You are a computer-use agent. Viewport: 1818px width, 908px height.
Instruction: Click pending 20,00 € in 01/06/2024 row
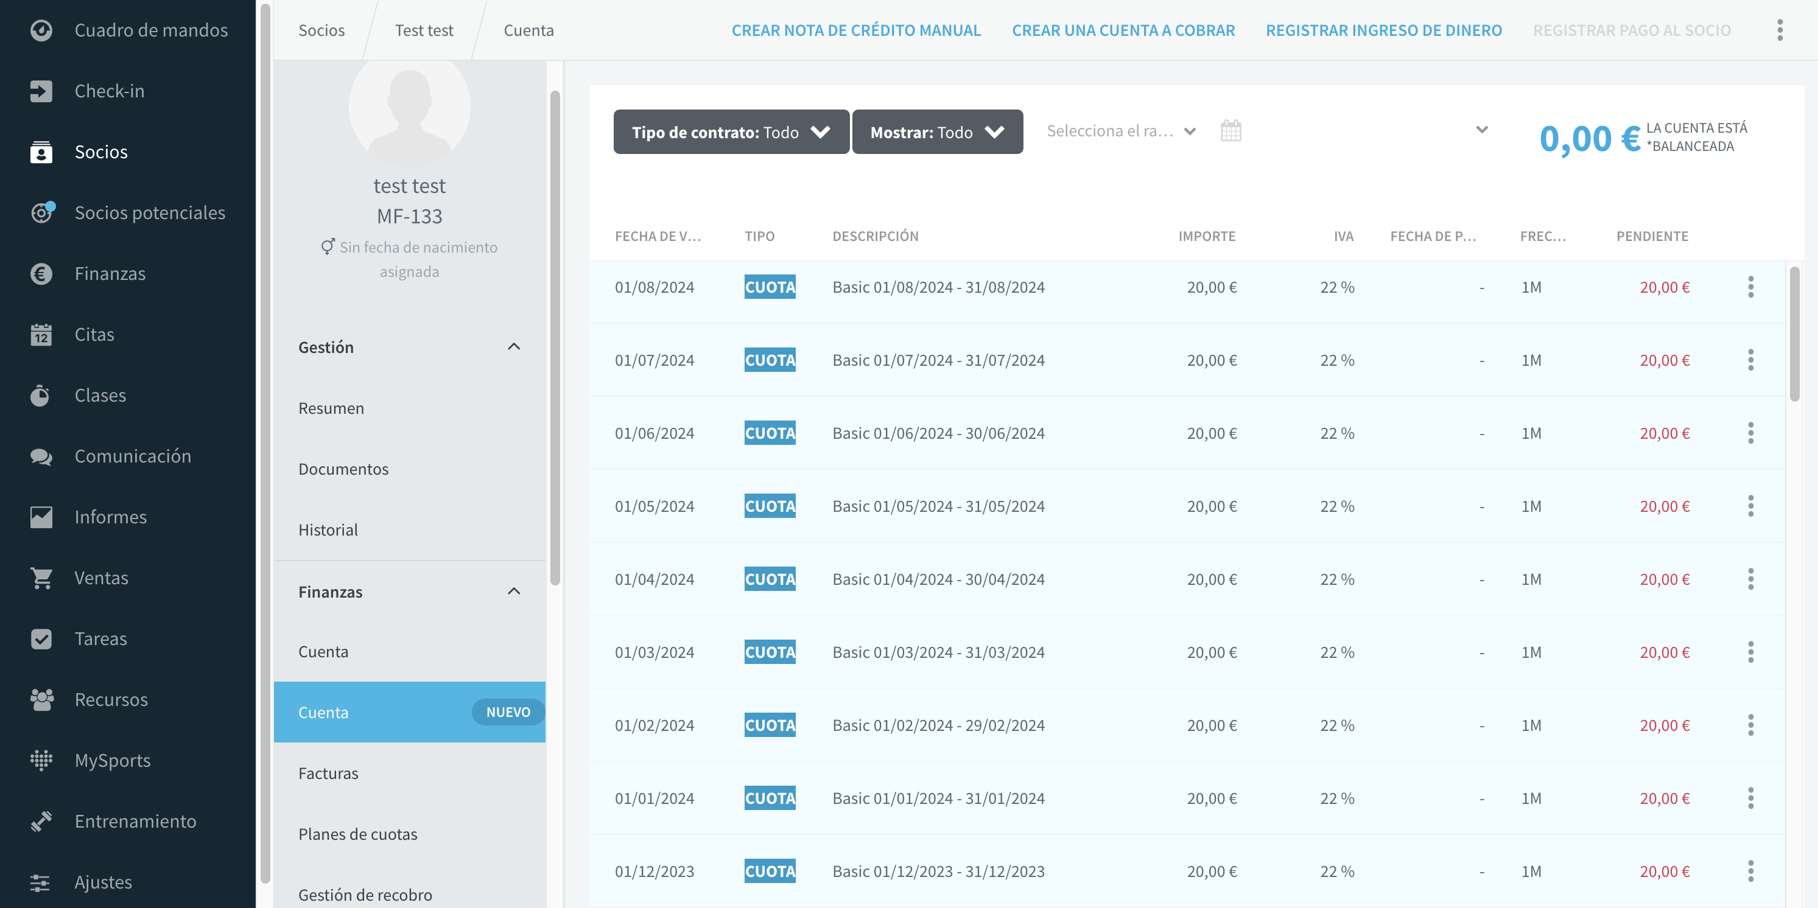pos(1664,433)
